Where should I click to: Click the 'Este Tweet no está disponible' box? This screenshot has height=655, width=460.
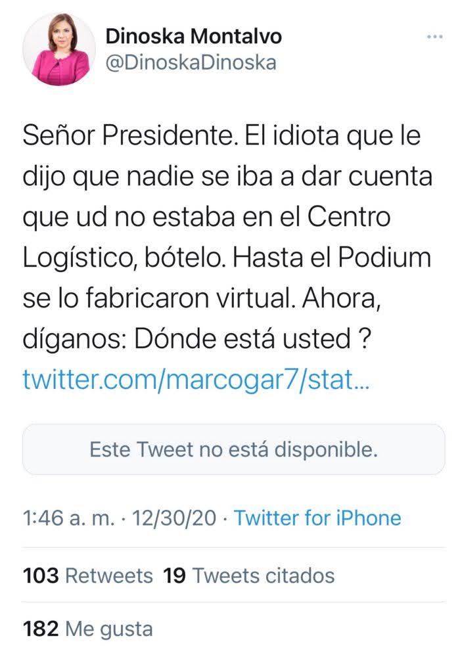(233, 449)
